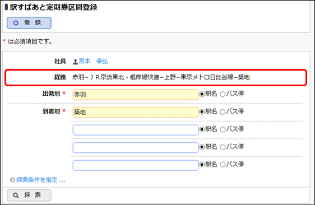The height and width of the screenshot is (205, 315).
Task: Click the arrow icon before 探索条件を指定
Action: pos(12,180)
